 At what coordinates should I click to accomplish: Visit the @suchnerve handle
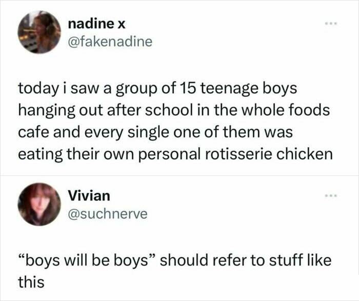click(x=108, y=213)
